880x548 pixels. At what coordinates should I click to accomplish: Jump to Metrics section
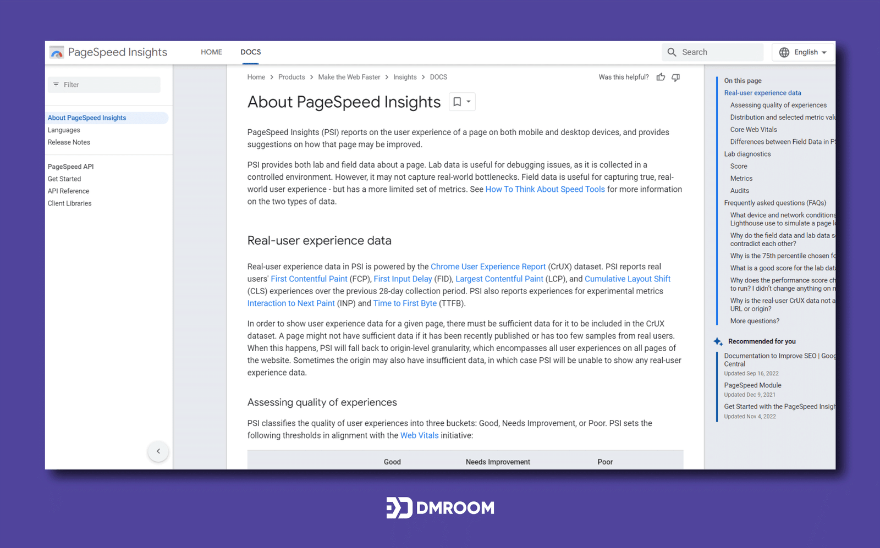(741, 179)
